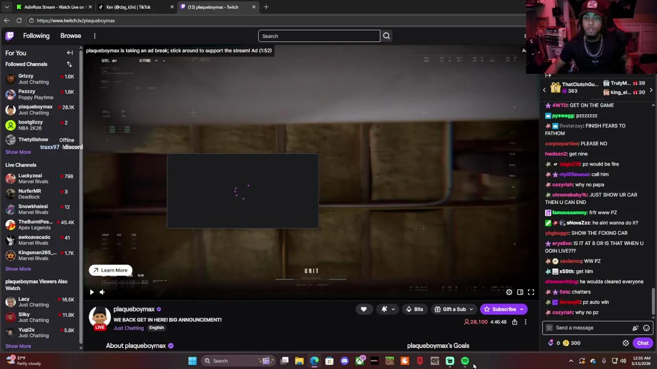This screenshot has height=369, width=657.
Task: Open Pezzzy Poppy Playtime channel
Action: [x=40, y=94]
